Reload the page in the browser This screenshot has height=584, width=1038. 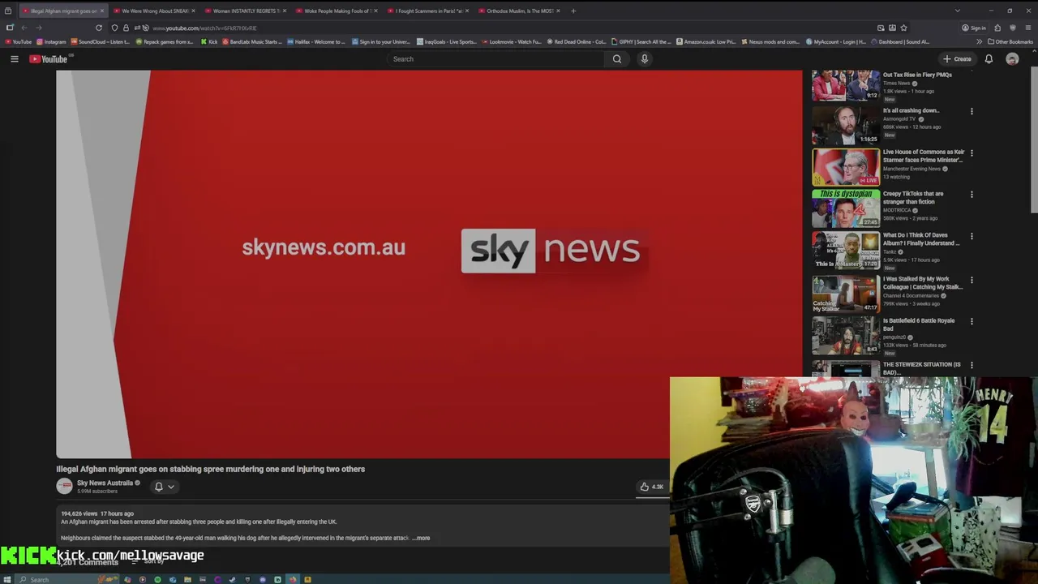click(x=99, y=28)
